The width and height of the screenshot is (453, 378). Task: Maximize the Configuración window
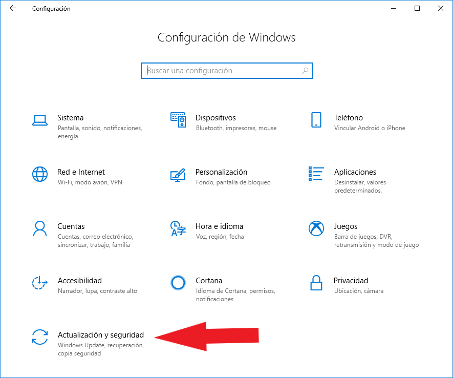(417, 8)
